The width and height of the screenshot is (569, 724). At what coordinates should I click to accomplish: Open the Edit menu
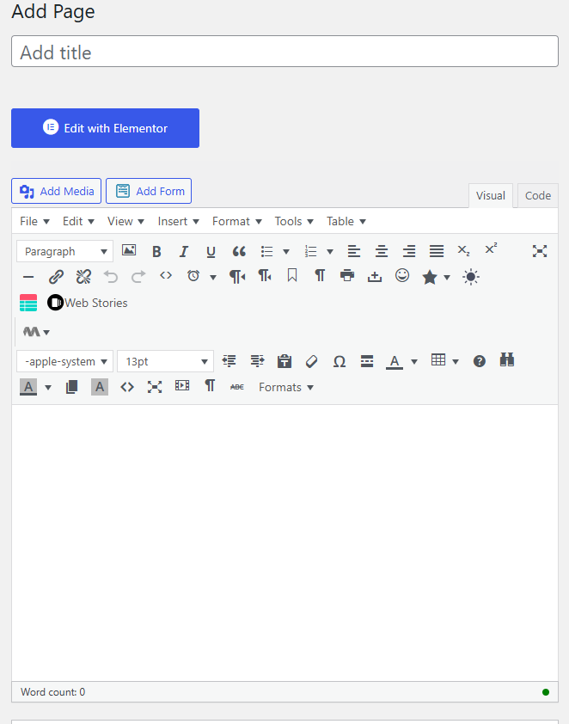click(78, 222)
